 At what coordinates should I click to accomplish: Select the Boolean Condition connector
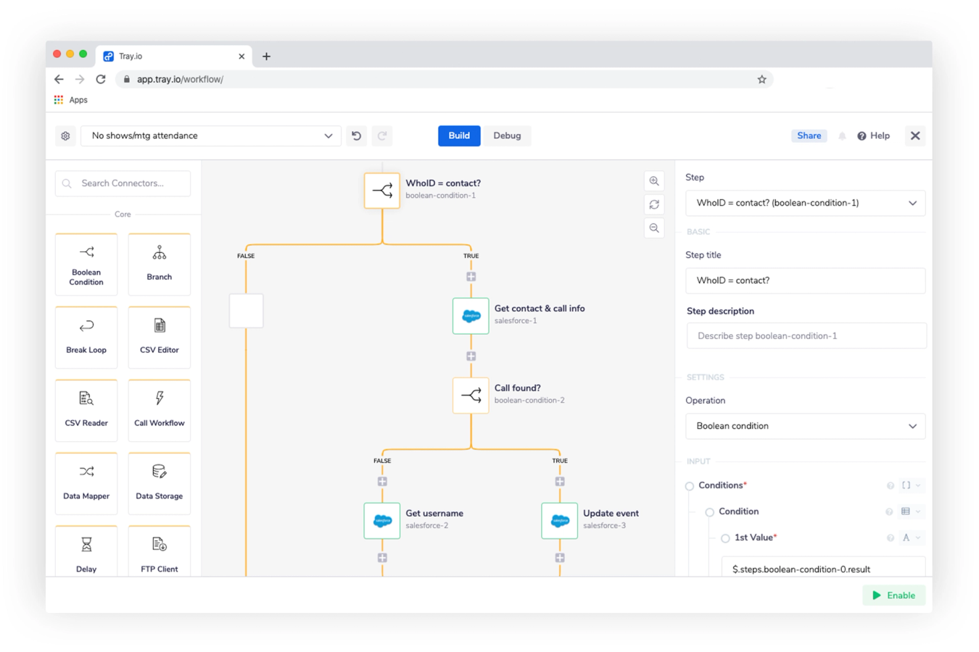coord(86,264)
